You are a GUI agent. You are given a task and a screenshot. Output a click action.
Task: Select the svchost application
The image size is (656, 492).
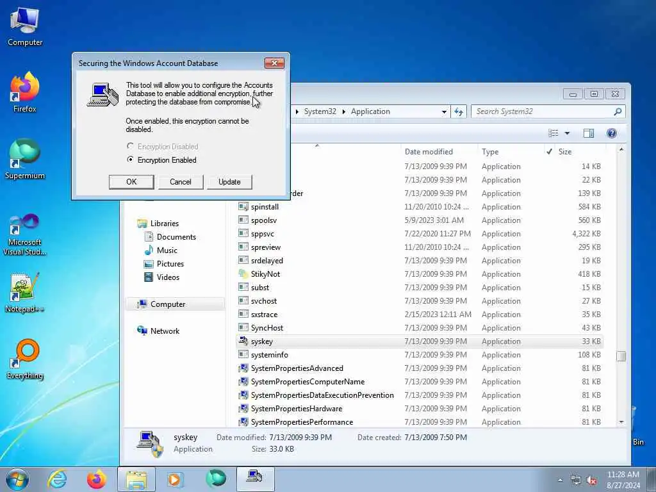pos(263,301)
